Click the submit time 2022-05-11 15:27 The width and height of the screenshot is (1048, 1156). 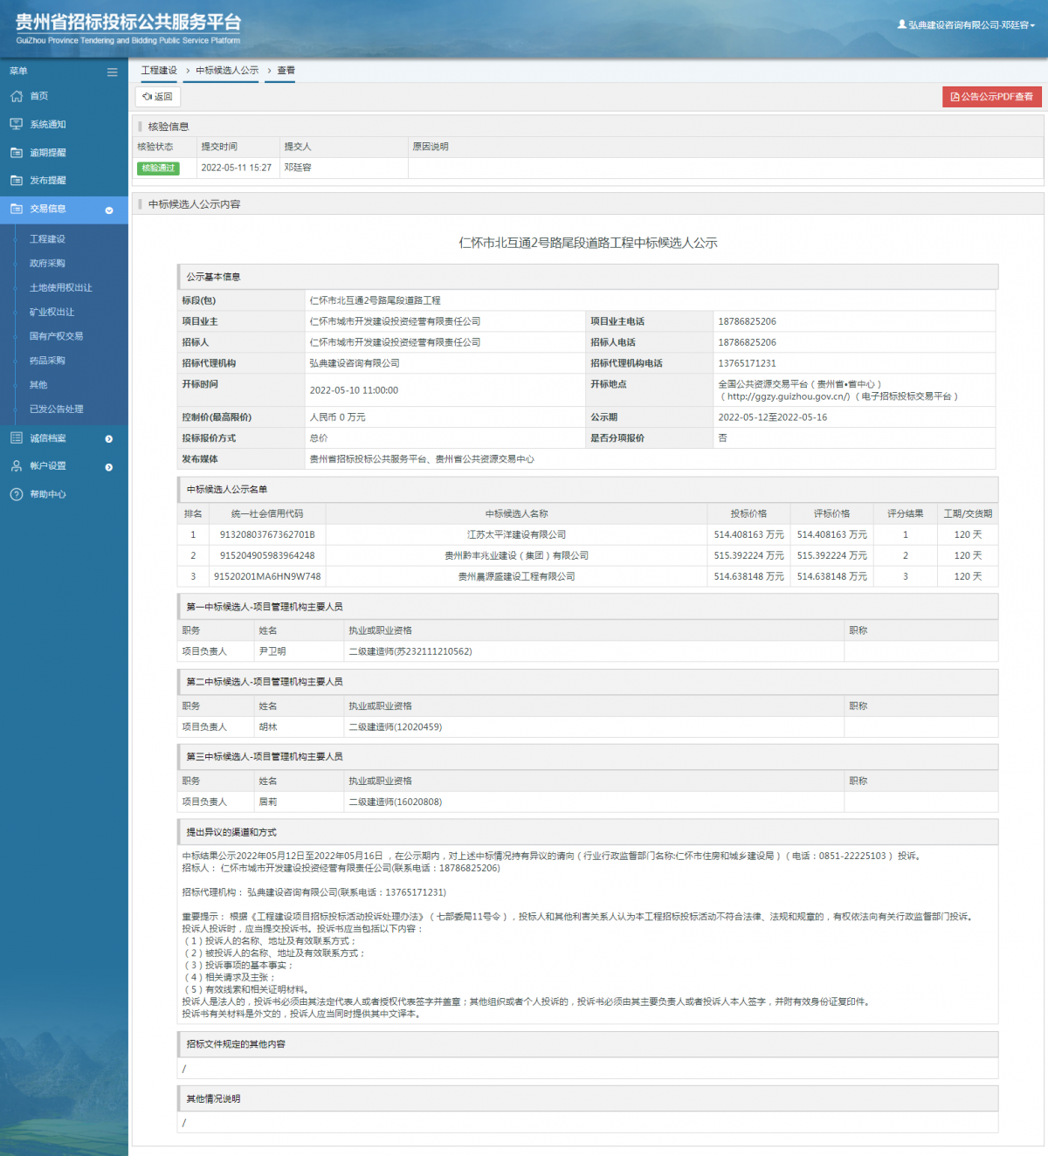pos(236,168)
